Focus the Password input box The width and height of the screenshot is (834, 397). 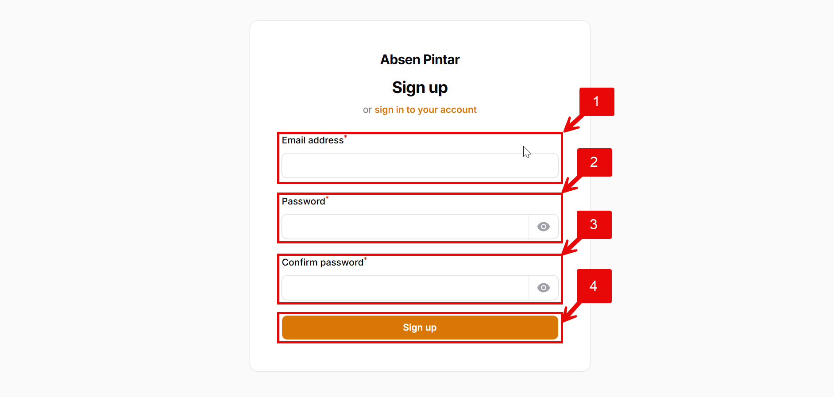click(405, 227)
